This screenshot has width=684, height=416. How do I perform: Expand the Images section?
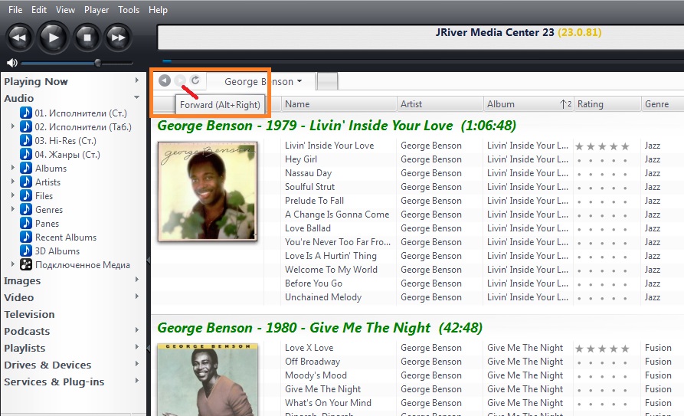pyautogui.click(x=137, y=280)
